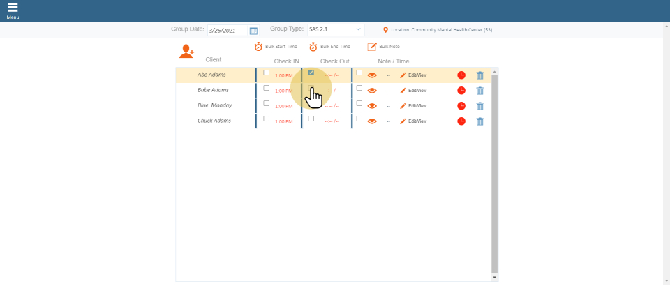670x286 pixels.
Task: Click red clock icon for Abe Adams
Action: tap(461, 75)
